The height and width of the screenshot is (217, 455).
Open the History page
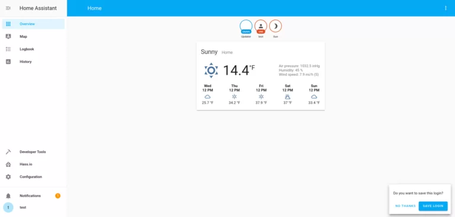click(x=33, y=62)
